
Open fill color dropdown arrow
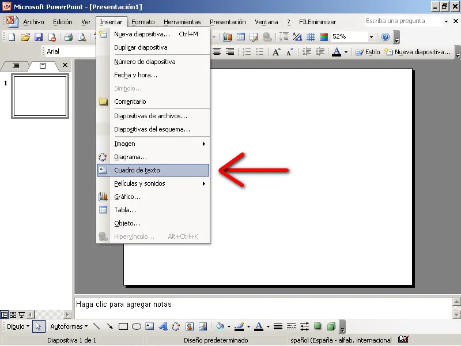point(229,326)
